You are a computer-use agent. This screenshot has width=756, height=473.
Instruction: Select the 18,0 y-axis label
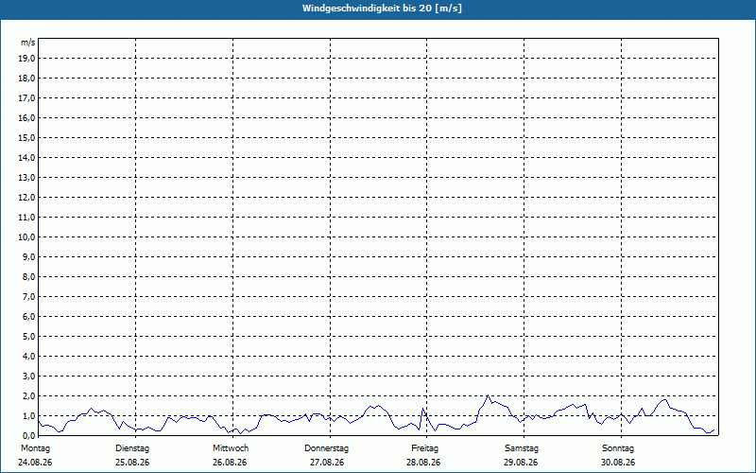tap(27, 79)
